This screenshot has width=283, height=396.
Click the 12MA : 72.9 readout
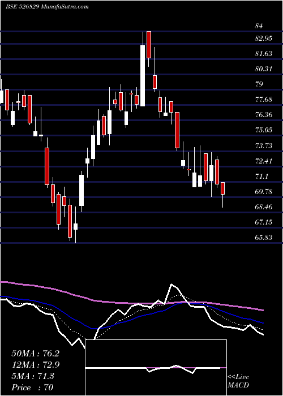(x=36, y=365)
